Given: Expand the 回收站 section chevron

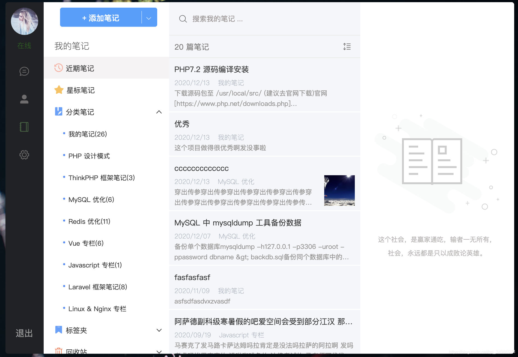Looking at the screenshot, I should (x=159, y=352).
